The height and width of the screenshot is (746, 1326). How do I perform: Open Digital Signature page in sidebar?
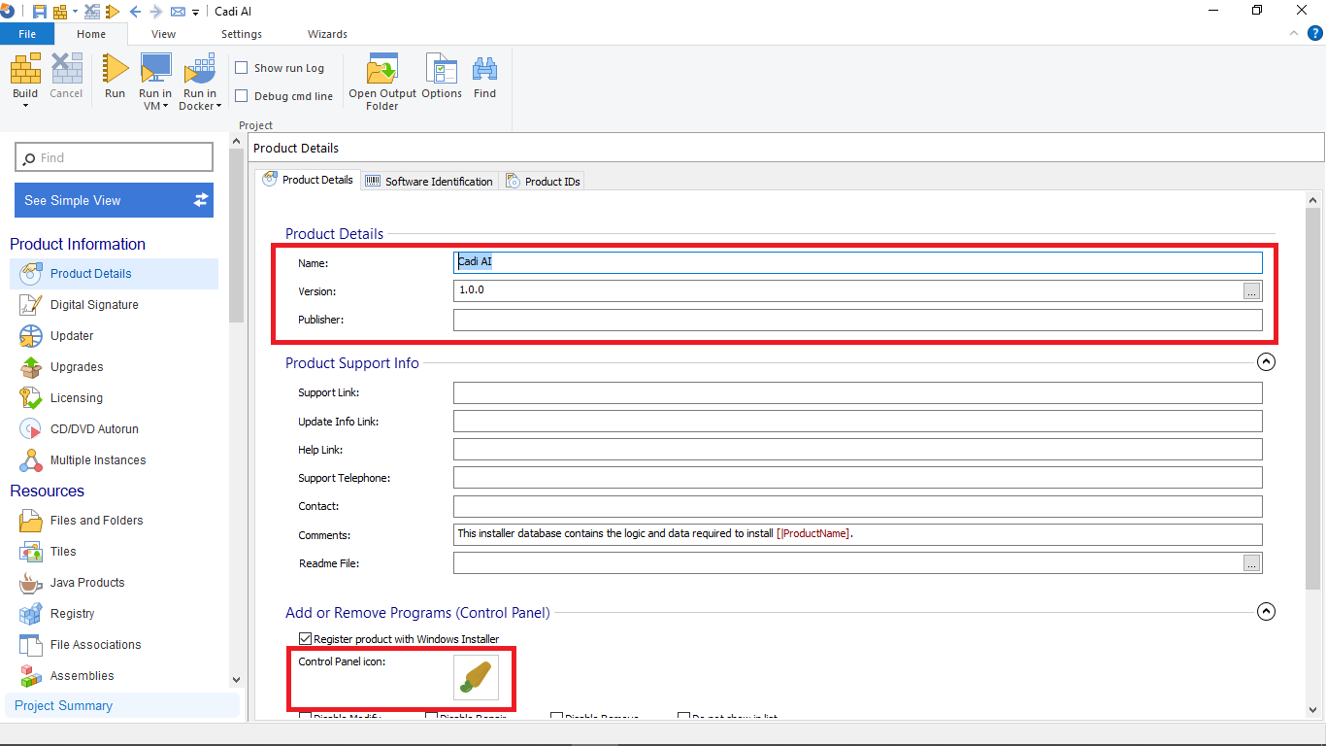pyautogui.click(x=94, y=305)
